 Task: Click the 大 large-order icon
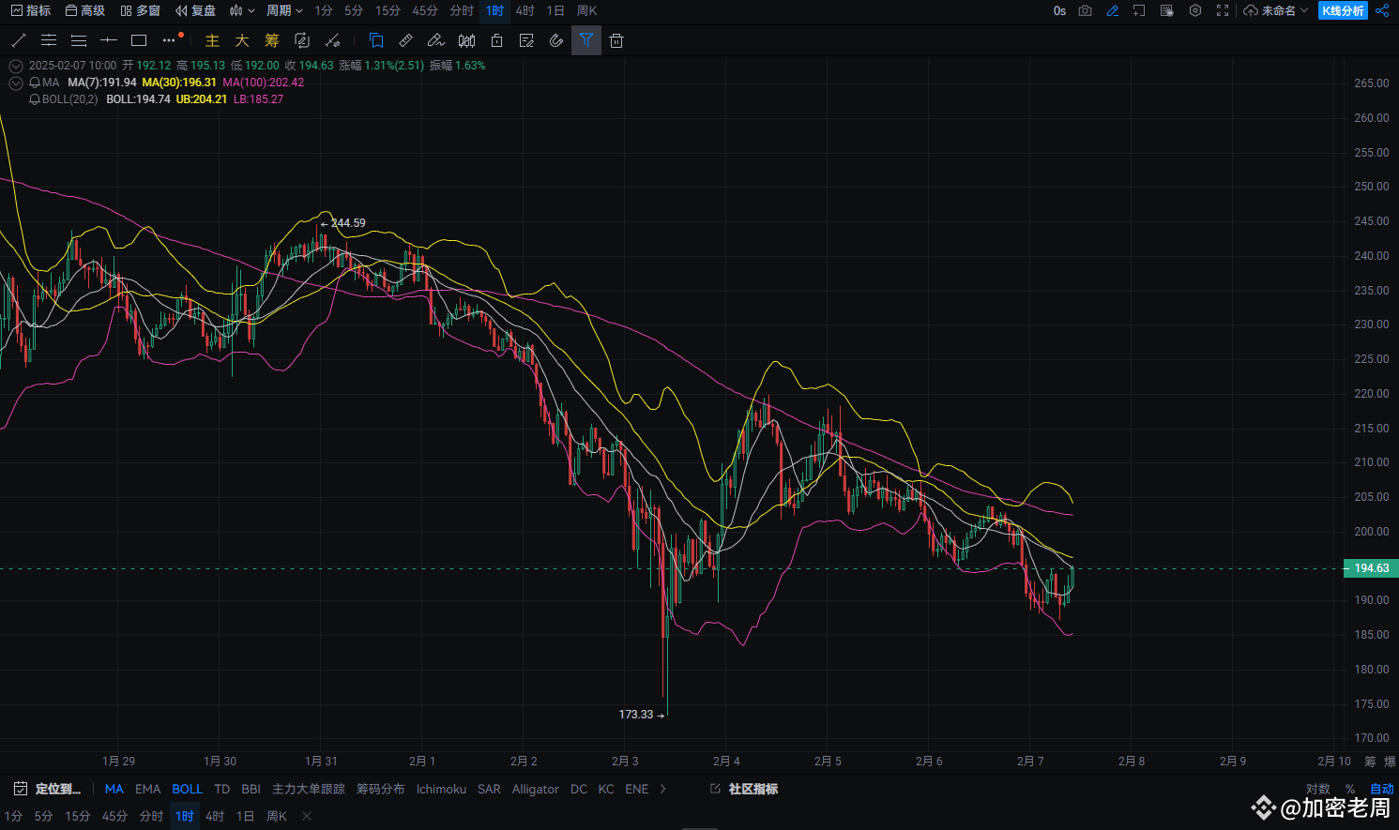click(242, 40)
